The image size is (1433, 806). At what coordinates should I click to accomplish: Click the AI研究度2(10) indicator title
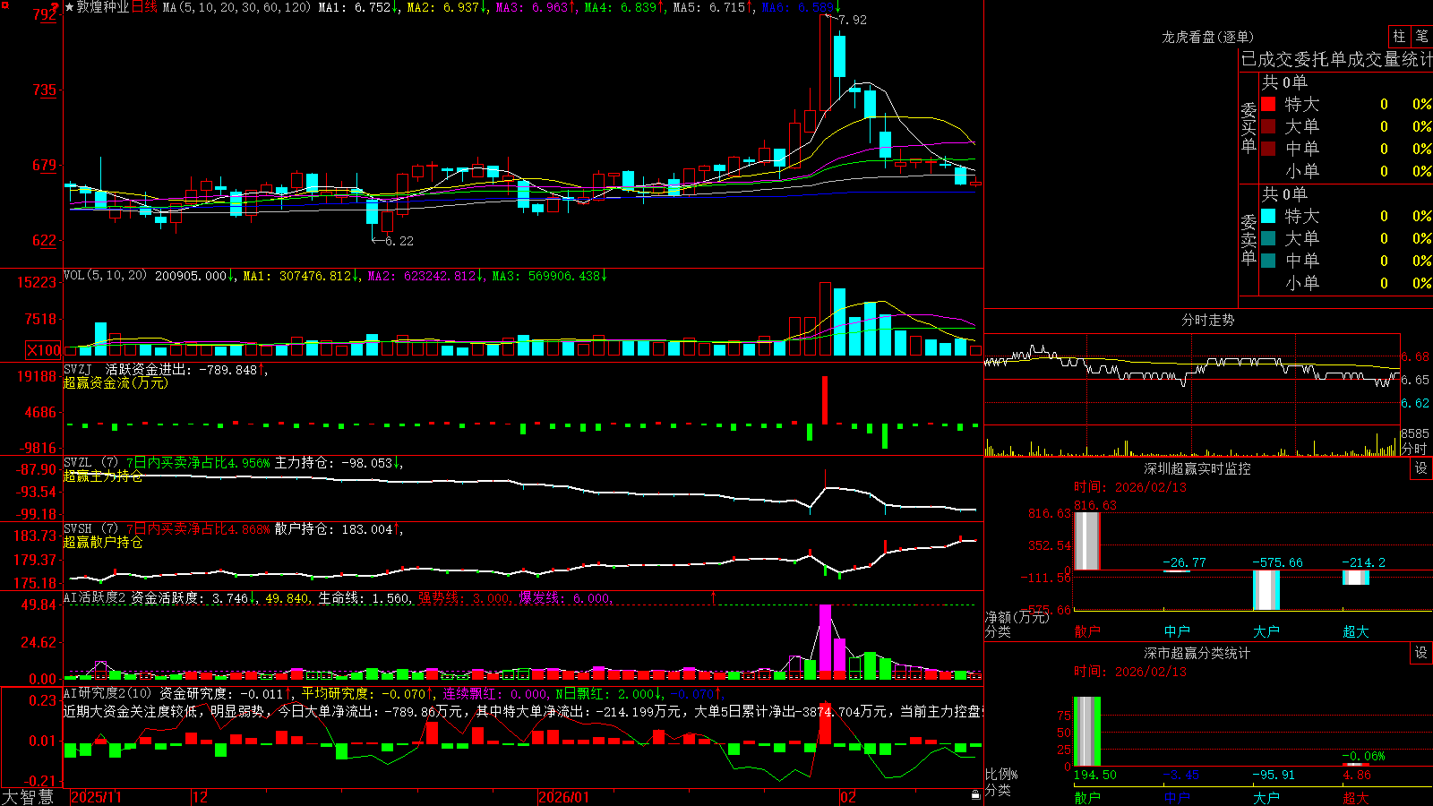pos(107,693)
